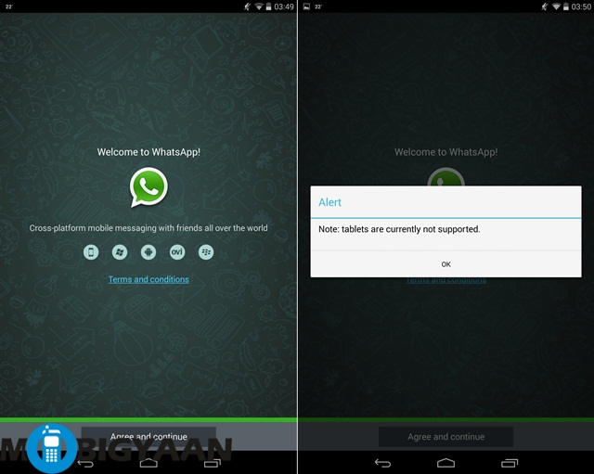Tap the Nokia Ovi platform icon
This screenshot has height=474, width=594.
[x=177, y=252]
